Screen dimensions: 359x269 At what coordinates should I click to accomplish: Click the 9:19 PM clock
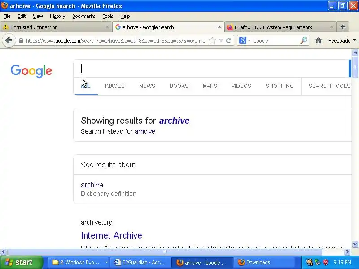[342, 262]
